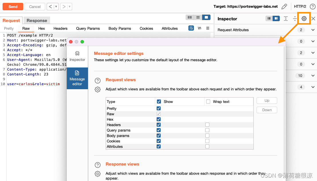
Task: Open the editor hamburger menu
Action: tap(208, 28)
